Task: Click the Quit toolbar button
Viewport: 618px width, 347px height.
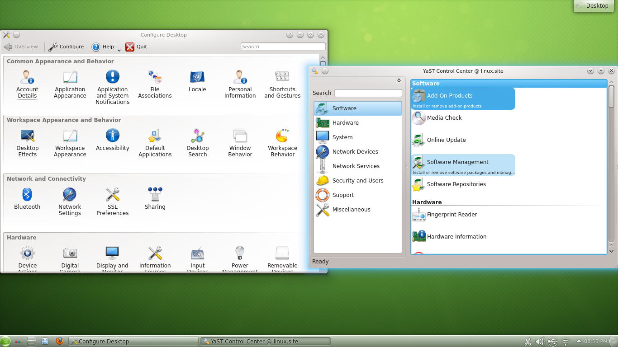Action: [x=136, y=47]
